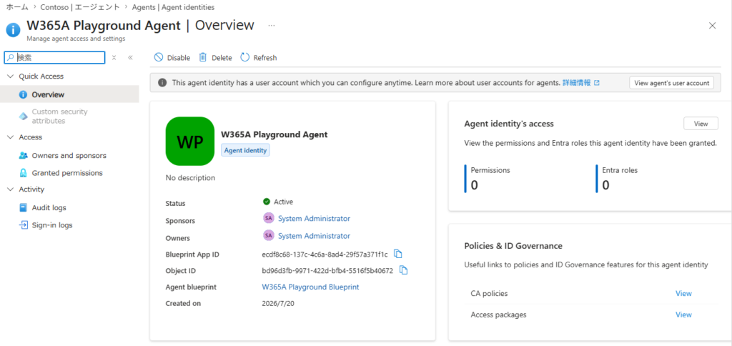The image size is (732, 346).
Task: Focus the sidebar 検索 search field
Action: [x=54, y=57]
